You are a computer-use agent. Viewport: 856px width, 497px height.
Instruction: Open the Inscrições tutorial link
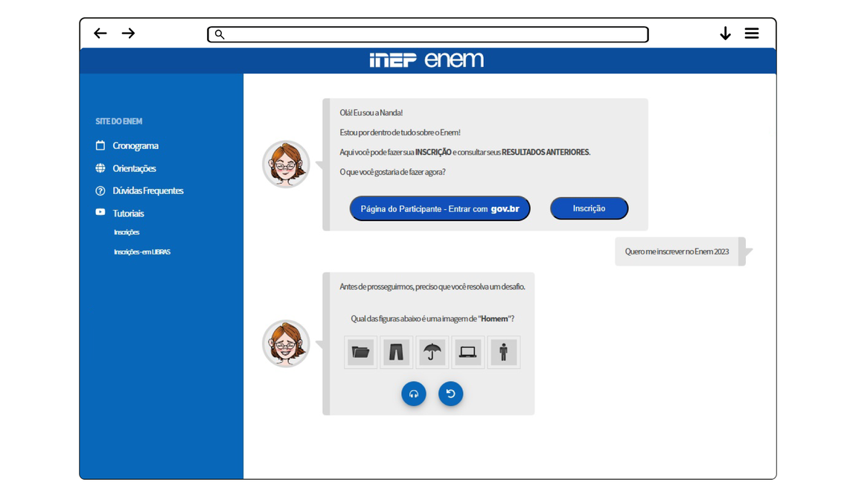127,232
